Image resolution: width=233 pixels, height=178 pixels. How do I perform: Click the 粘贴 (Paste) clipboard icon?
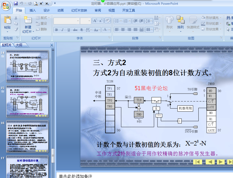[x=7, y=20]
